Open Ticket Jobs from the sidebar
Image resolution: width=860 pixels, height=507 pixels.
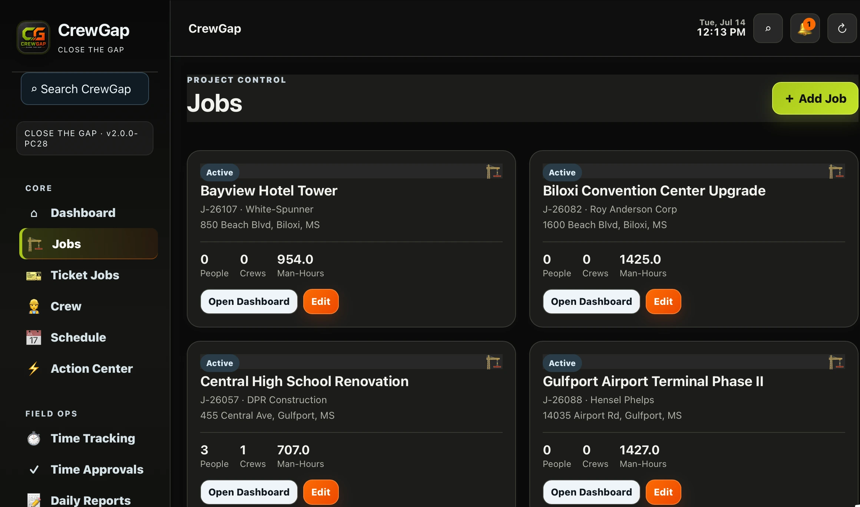click(89, 275)
